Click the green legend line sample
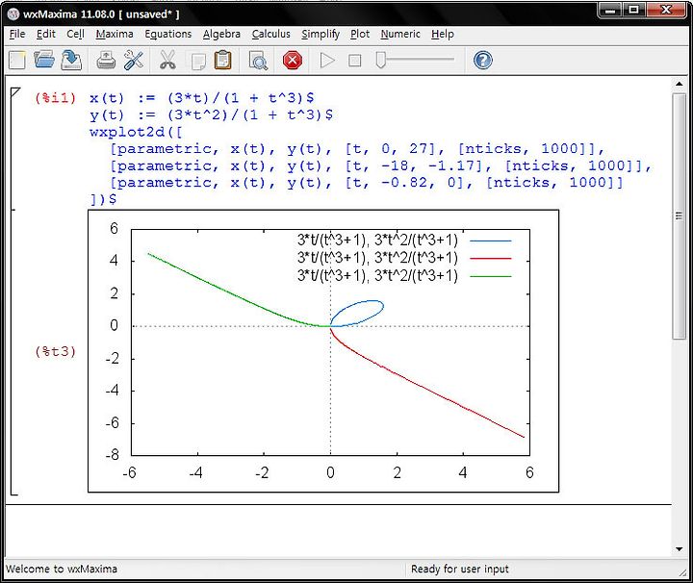 point(490,276)
